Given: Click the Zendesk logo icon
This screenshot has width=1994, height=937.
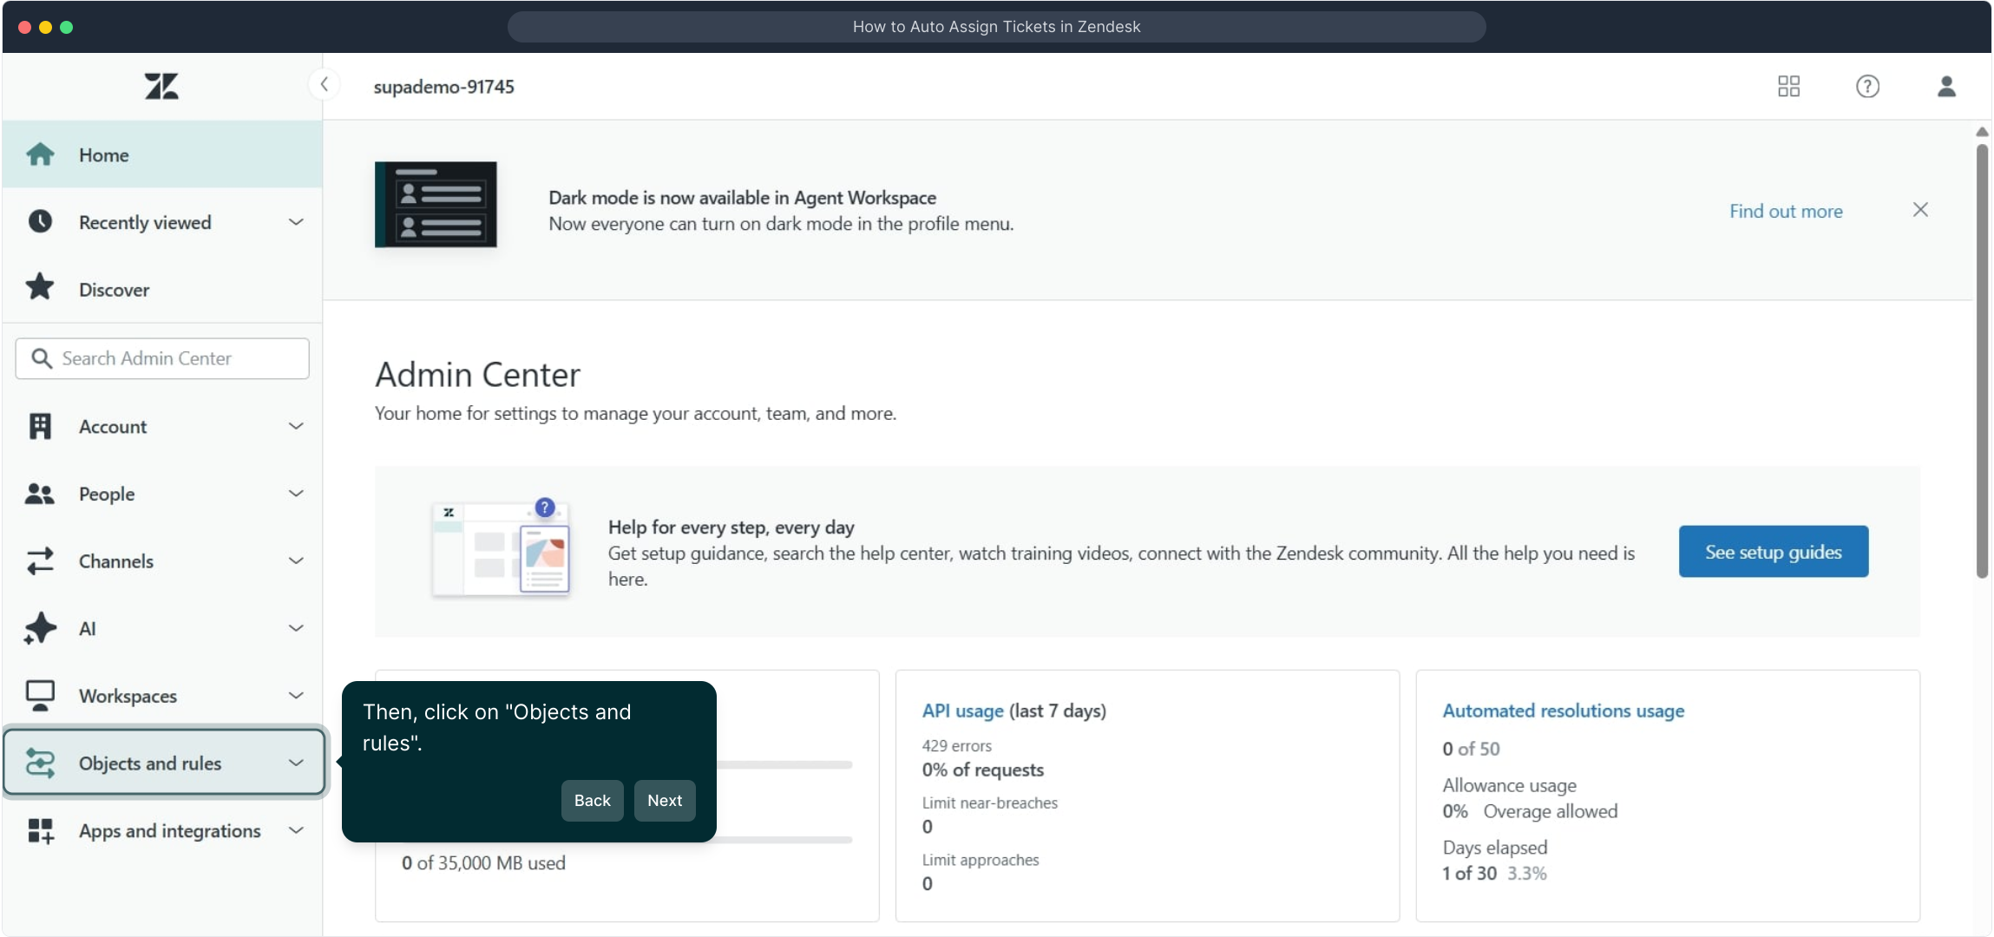Looking at the screenshot, I should 161,86.
